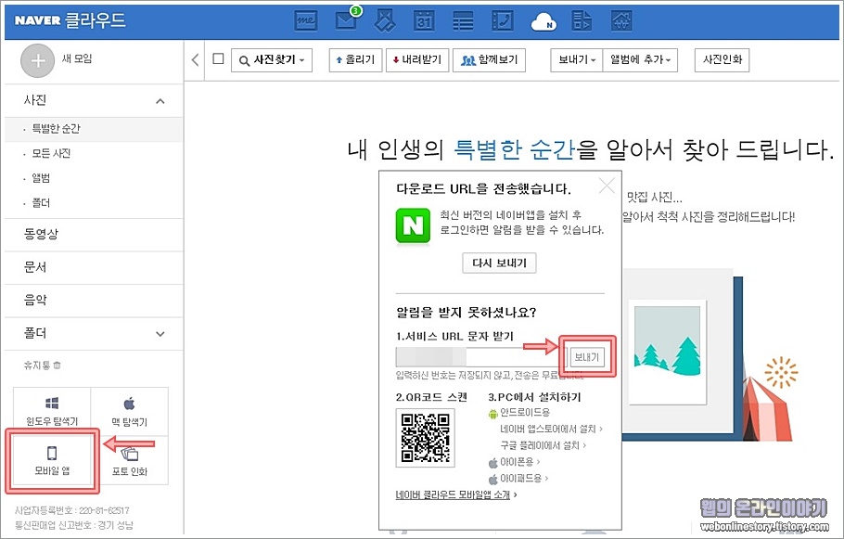Click the phone number input field
The image size is (844, 539).
click(x=481, y=357)
